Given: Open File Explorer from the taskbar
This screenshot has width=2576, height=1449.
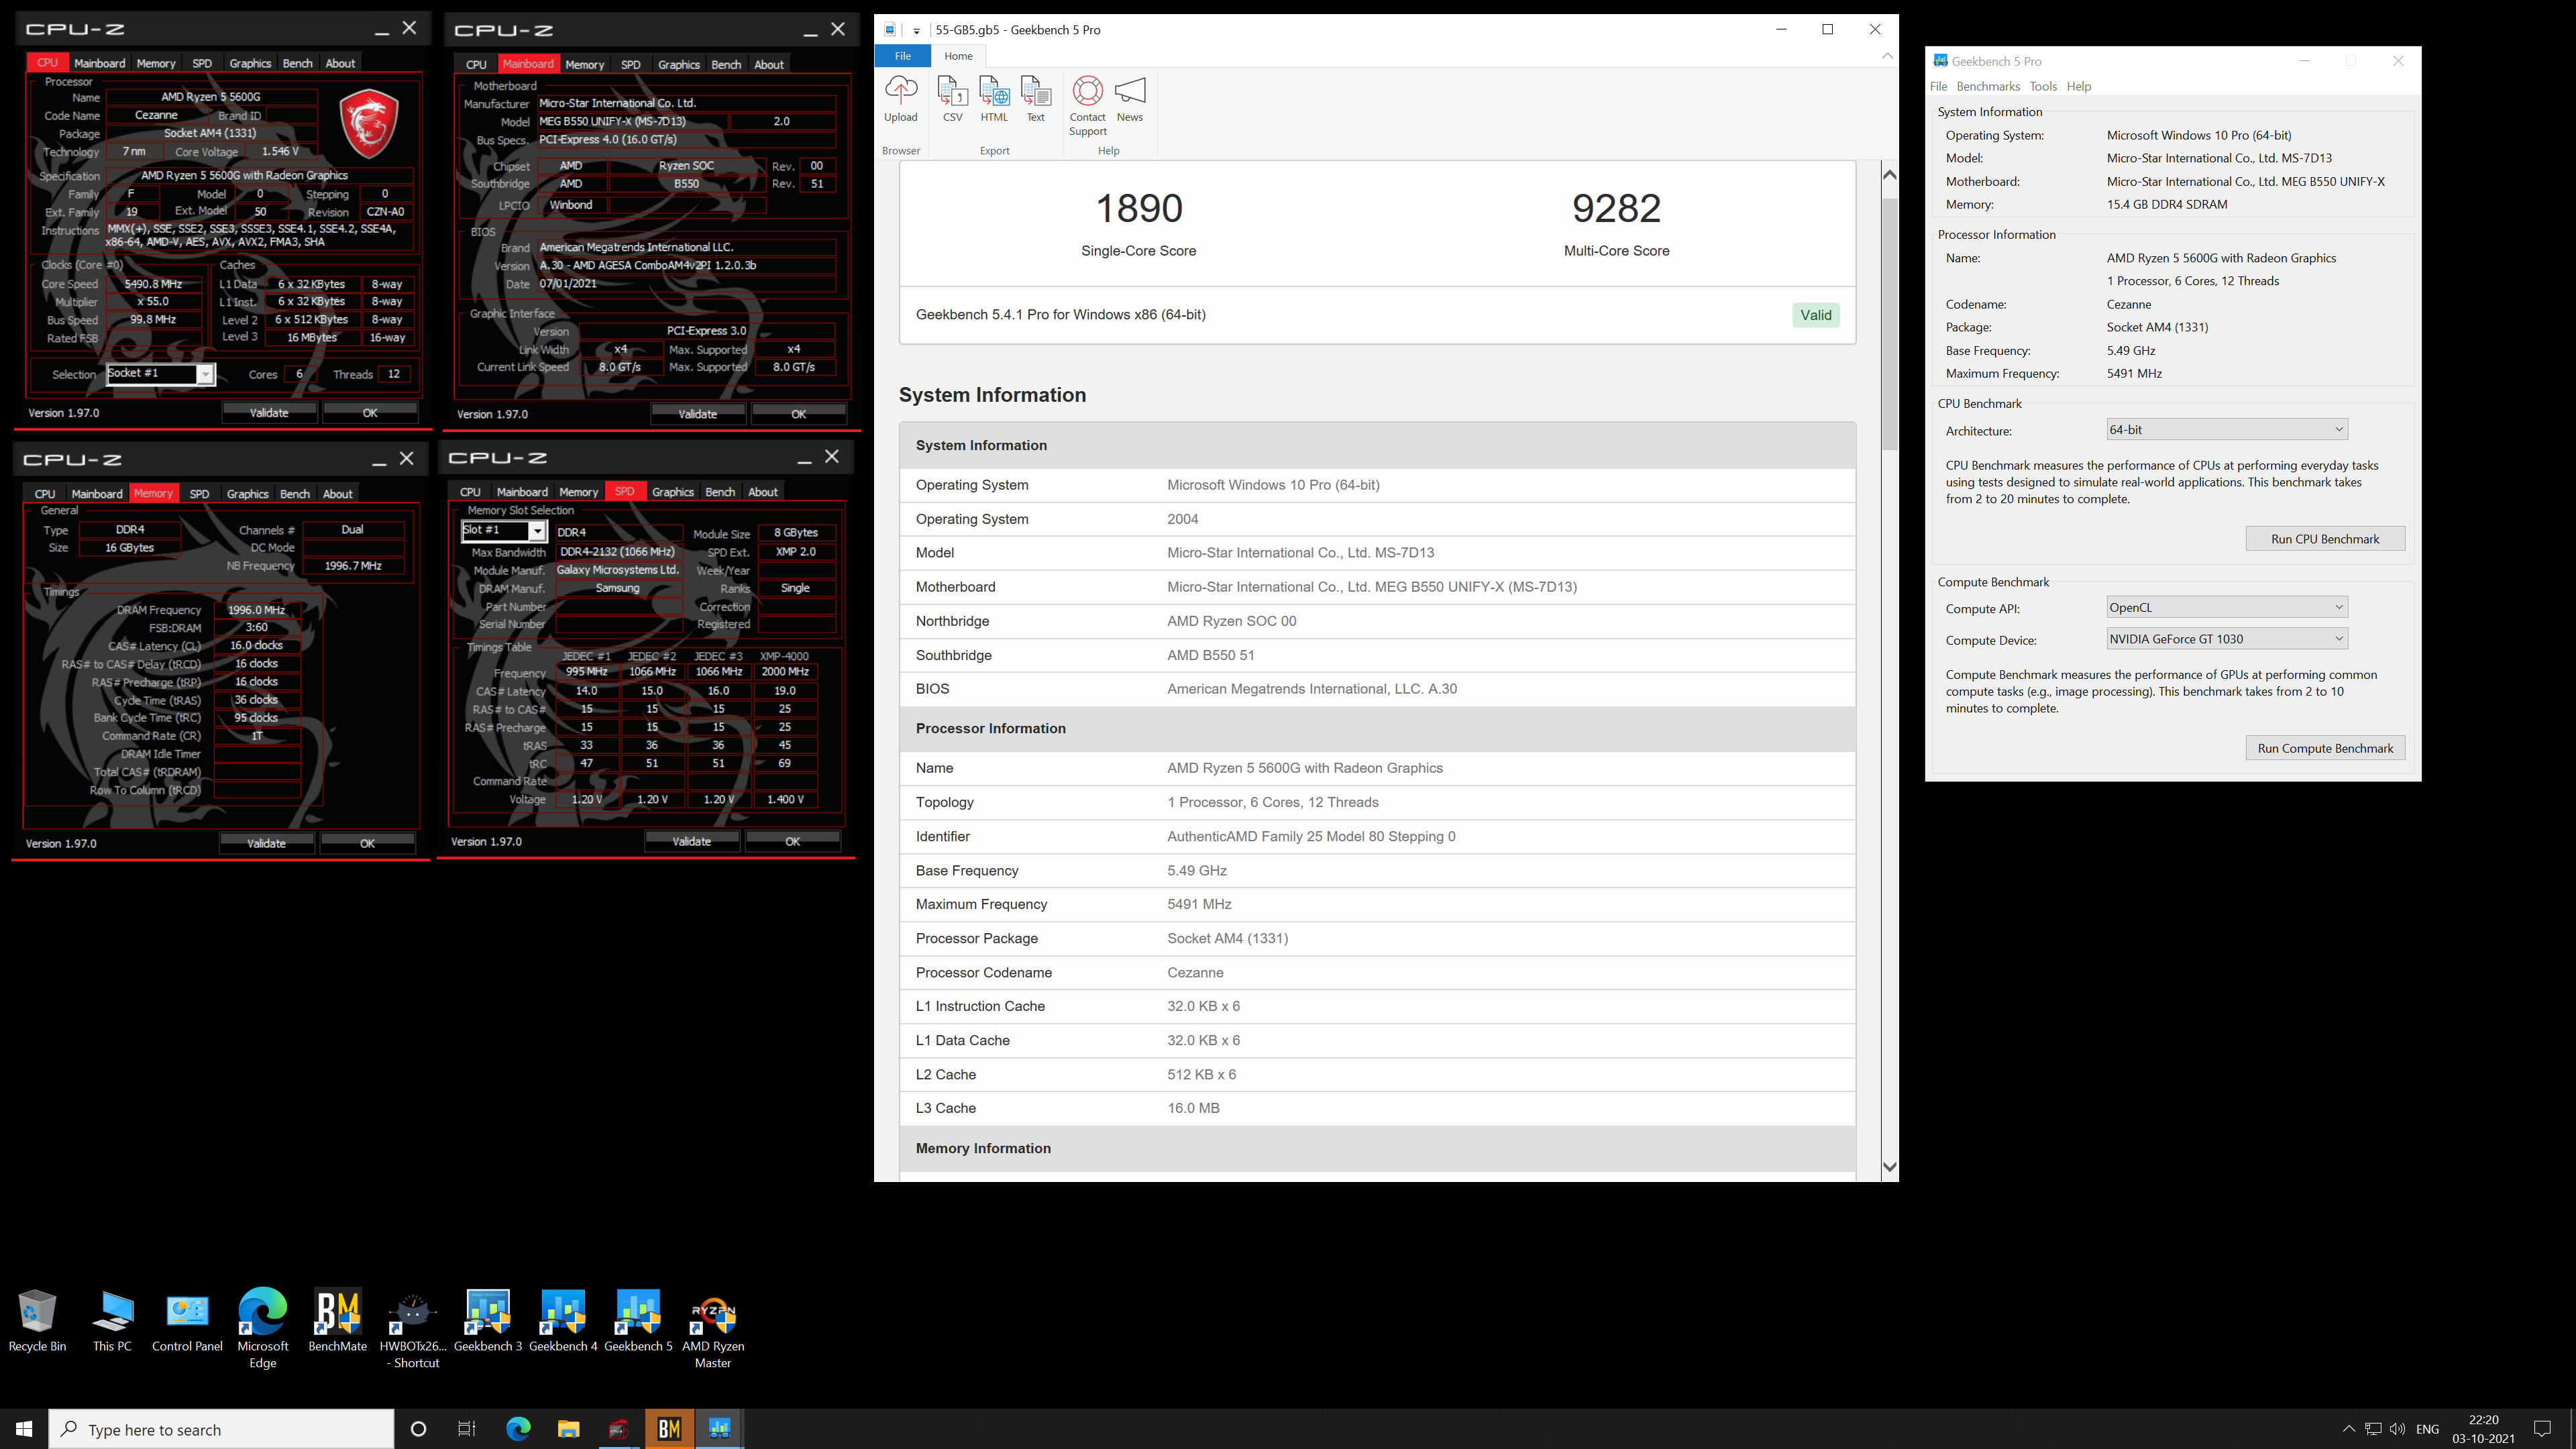Looking at the screenshot, I should [x=568, y=1429].
